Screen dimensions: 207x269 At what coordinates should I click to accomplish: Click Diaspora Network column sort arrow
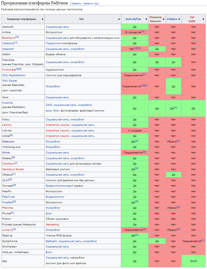[x=163, y=19]
